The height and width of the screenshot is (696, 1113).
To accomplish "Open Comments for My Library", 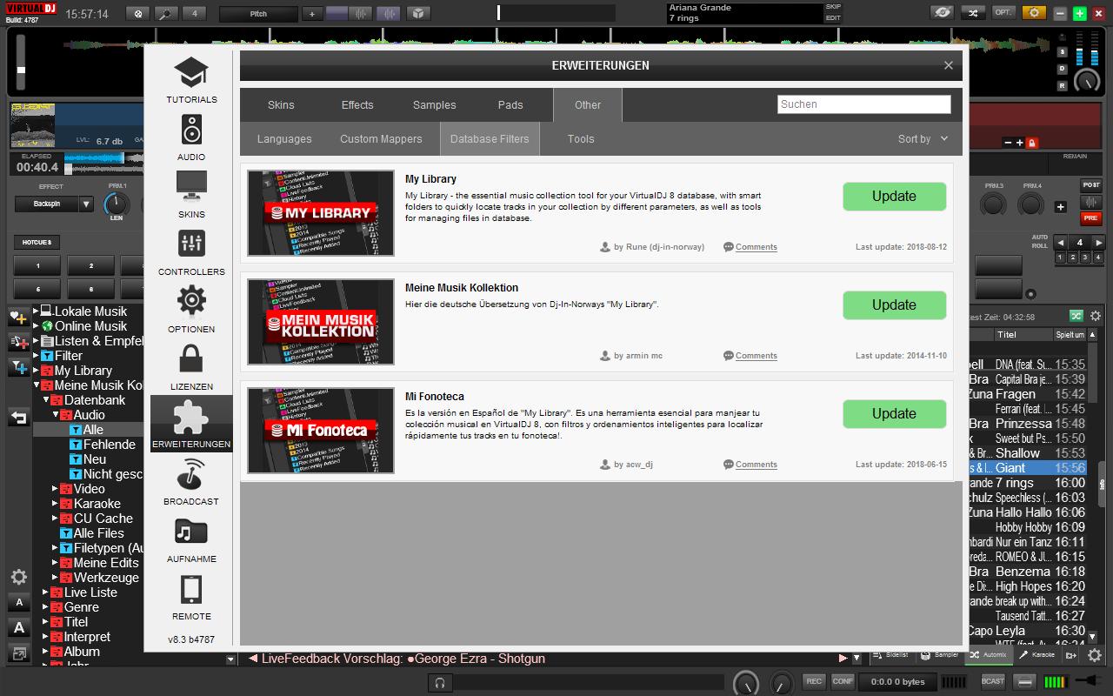I will [756, 247].
